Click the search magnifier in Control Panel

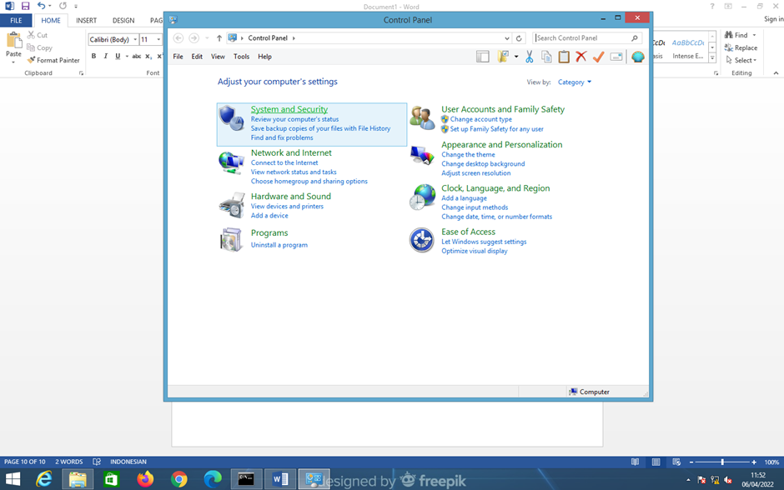(x=635, y=38)
